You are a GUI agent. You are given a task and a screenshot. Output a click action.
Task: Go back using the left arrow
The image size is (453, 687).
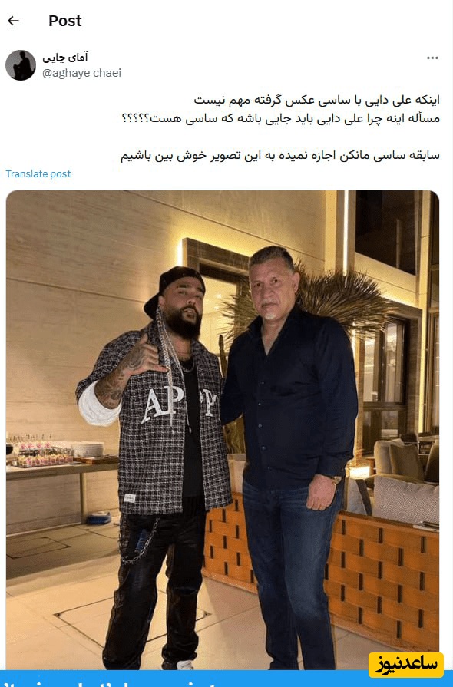(14, 21)
